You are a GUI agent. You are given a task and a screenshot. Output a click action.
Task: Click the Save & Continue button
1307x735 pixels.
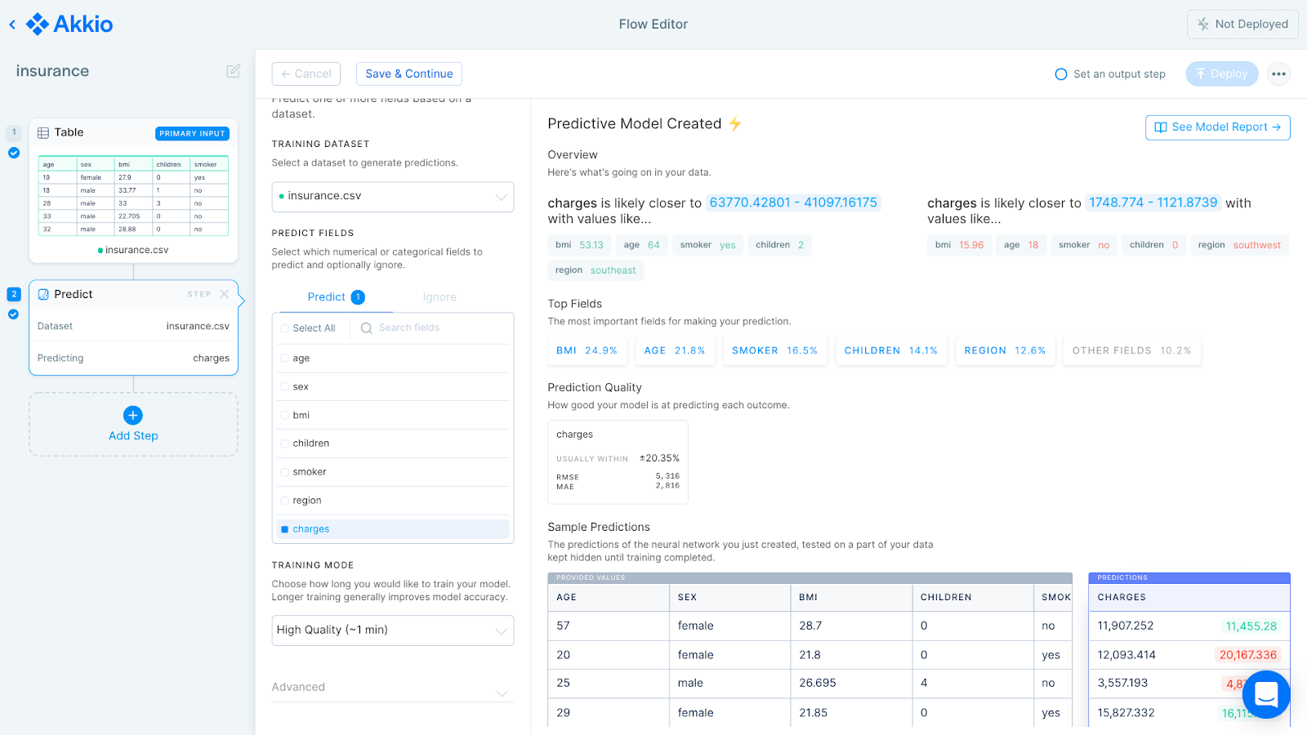[408, 73]
